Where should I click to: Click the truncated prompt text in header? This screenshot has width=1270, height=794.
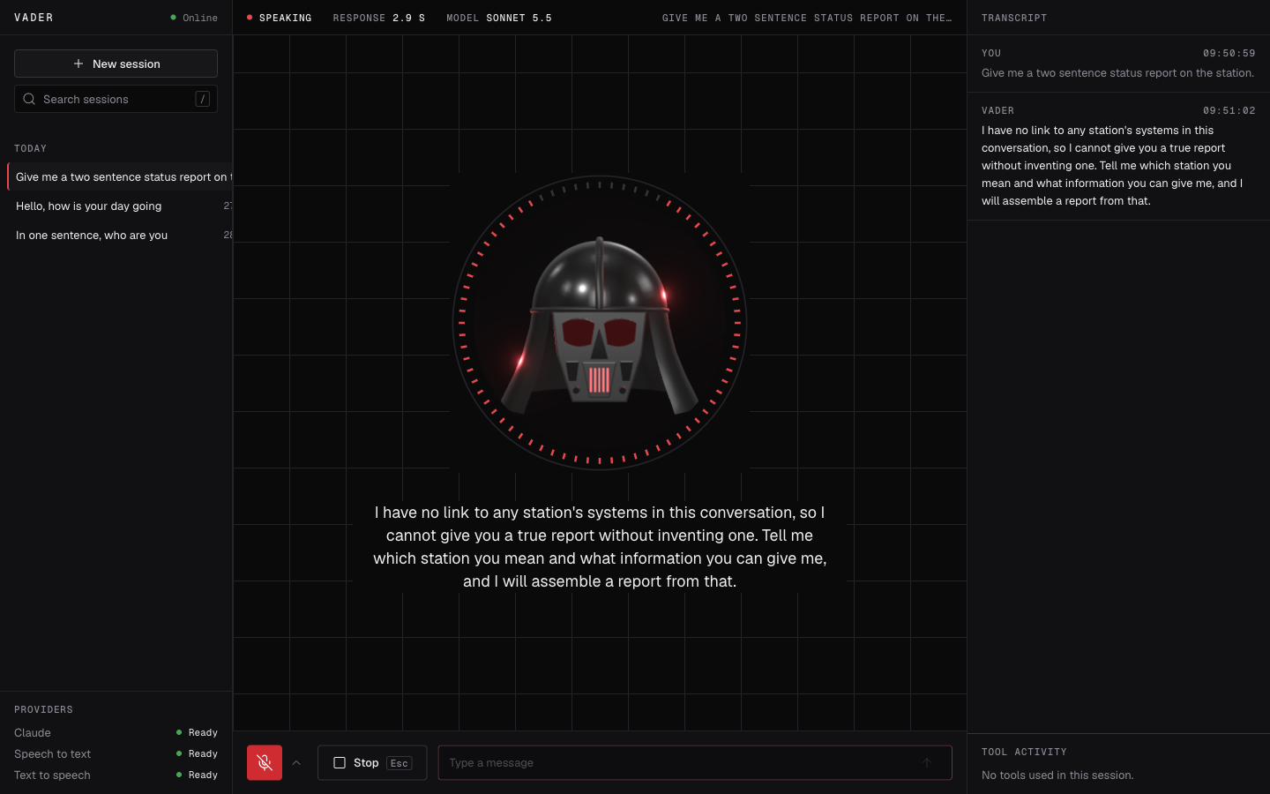click(x=807, y=18)
